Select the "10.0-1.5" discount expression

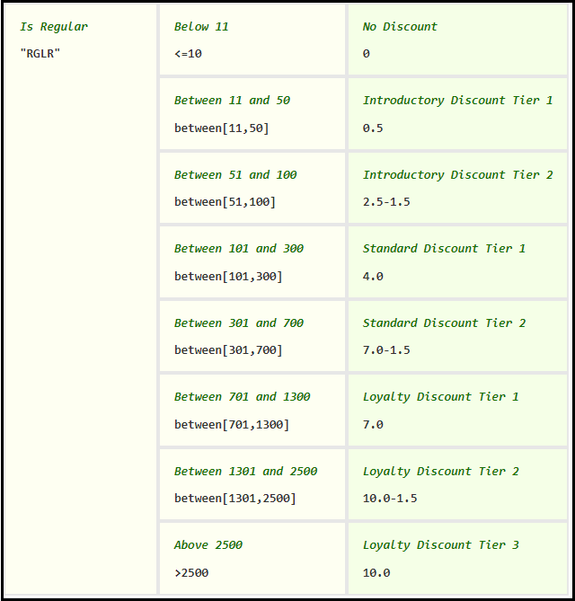click(390, 498)
